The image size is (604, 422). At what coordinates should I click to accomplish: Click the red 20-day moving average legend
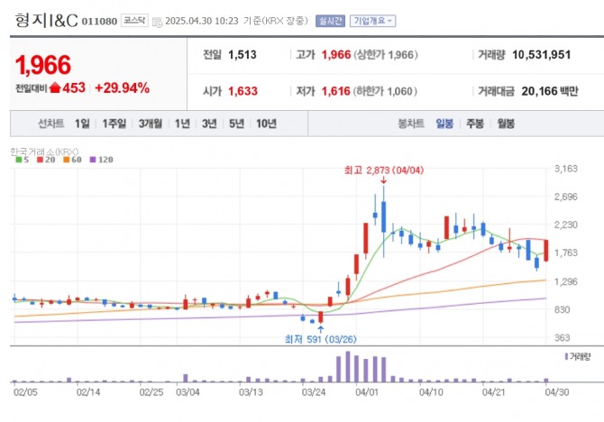(x=46, y=160)
